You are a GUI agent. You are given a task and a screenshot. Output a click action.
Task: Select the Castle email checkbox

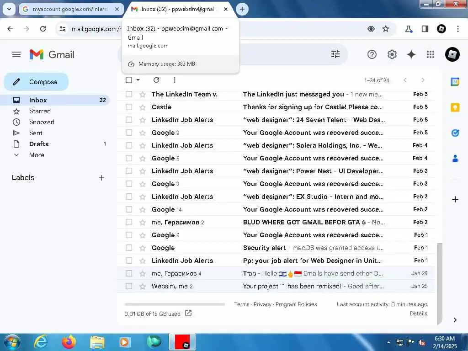coord(128,107)
